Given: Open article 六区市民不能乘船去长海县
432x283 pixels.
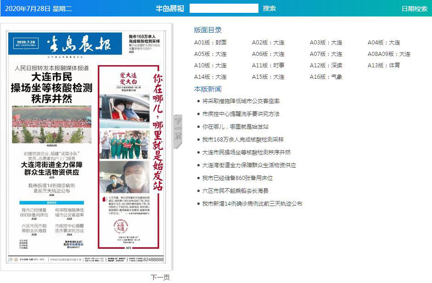Looking at the screenshot, I should click(236, 191).
